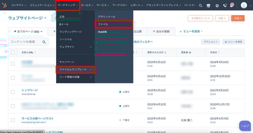253x133 pixels.
Task: Select Eメール in the marketing menu
Action: (64, 24)
